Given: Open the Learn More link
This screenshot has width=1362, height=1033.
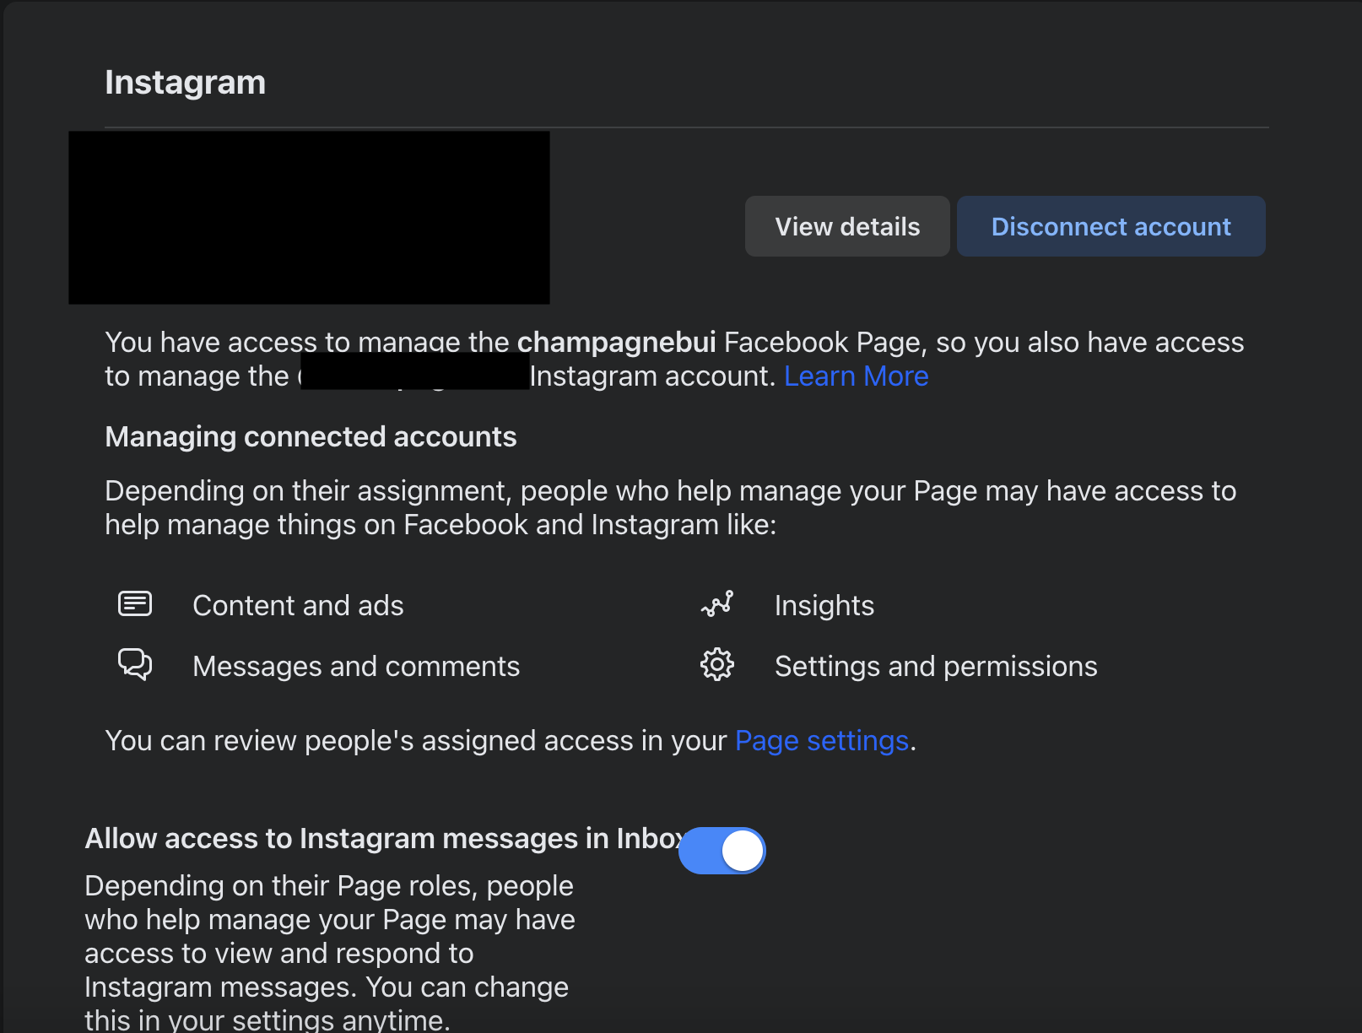Looking at the screenshot, I should [x=856, y=376].
